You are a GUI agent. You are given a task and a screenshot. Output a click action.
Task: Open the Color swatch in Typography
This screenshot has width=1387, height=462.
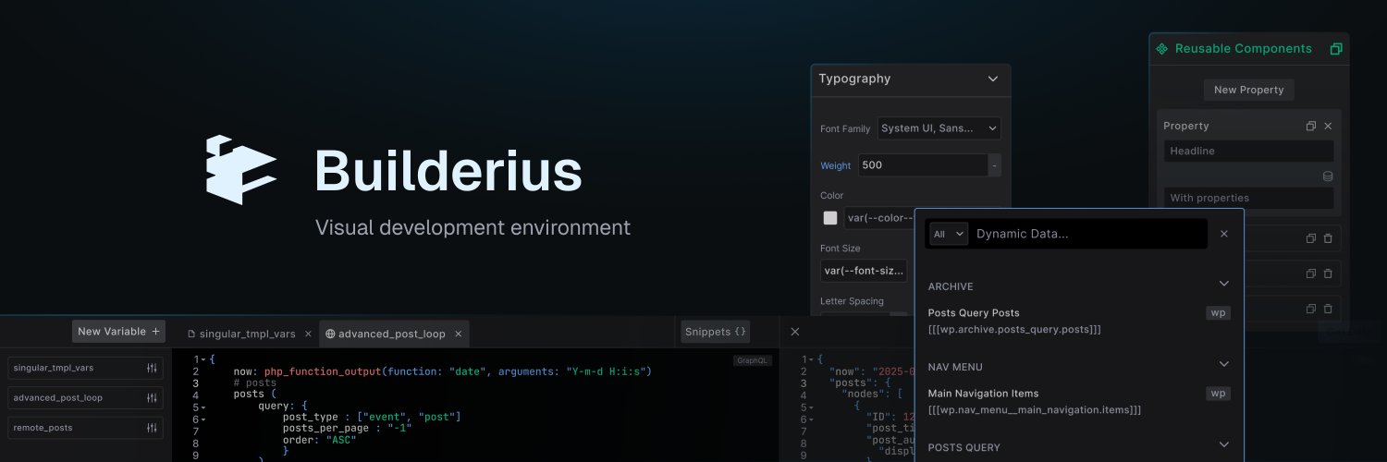click(830, 218)
